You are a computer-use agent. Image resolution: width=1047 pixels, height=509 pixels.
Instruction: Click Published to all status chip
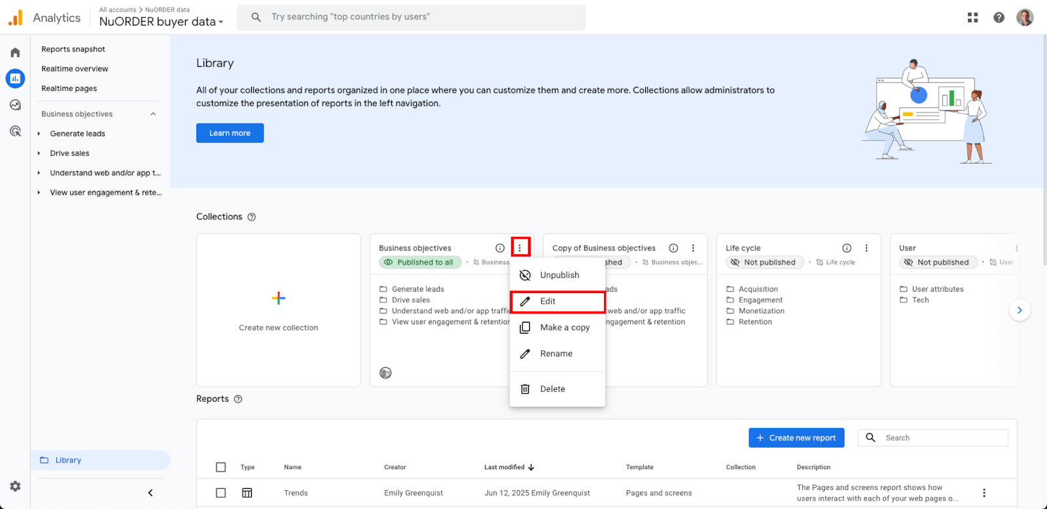click(x=420, y=262)
